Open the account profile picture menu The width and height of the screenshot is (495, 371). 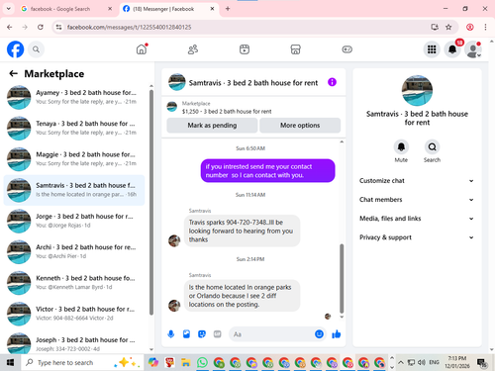click(x=473, y=49)
